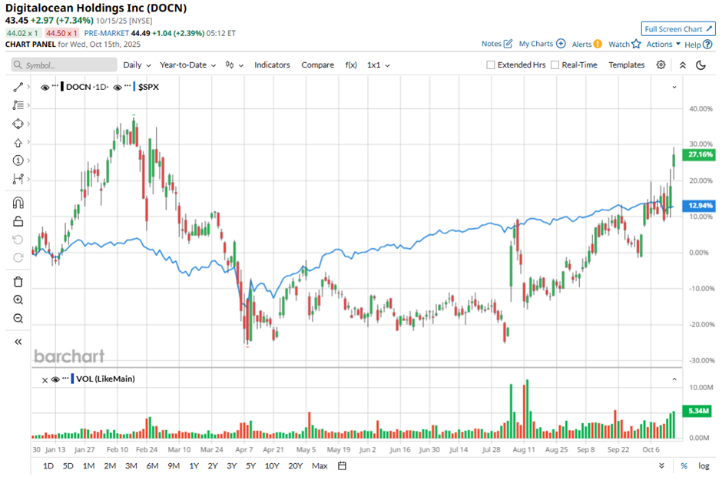Viewport: 722px width, 490px height.
Task: Click the blue 12.94% SPX label
Action: pyautogui.click(x=699, y=205)
